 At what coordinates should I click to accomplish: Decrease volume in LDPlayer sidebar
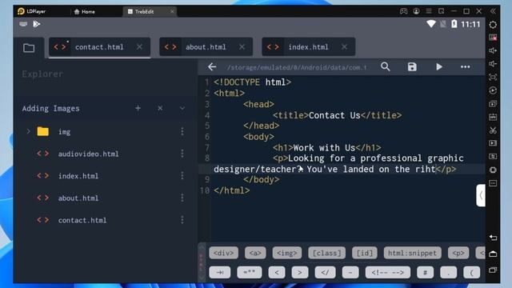(x=493, y=64)
